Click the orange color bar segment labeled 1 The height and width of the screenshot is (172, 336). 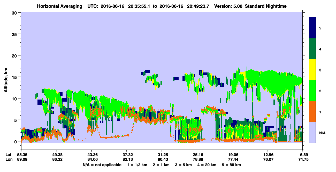[x=312, y=111]
